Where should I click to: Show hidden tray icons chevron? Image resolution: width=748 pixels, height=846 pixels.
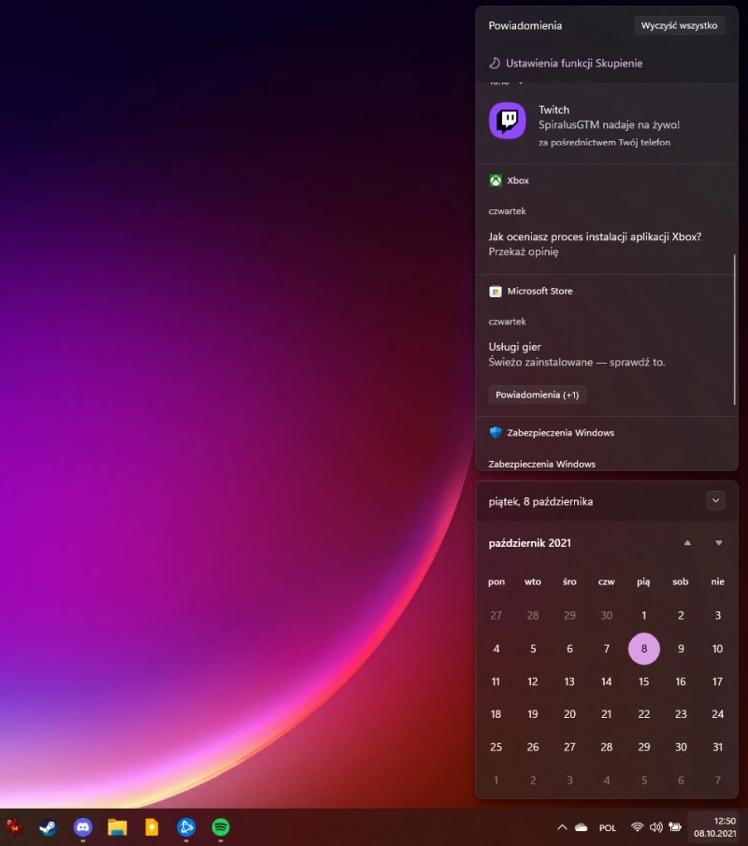[562, 827]
